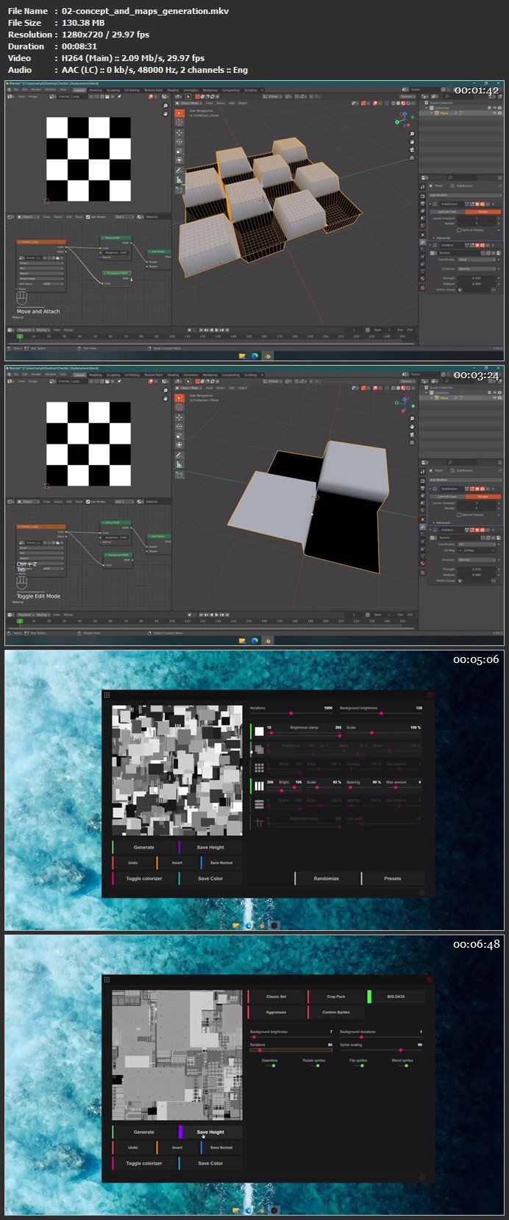Viewport: 509px width, 1220px height.
Task: Click Displace Strength field in 00:01:42 frame
Action: click(478, 278)
